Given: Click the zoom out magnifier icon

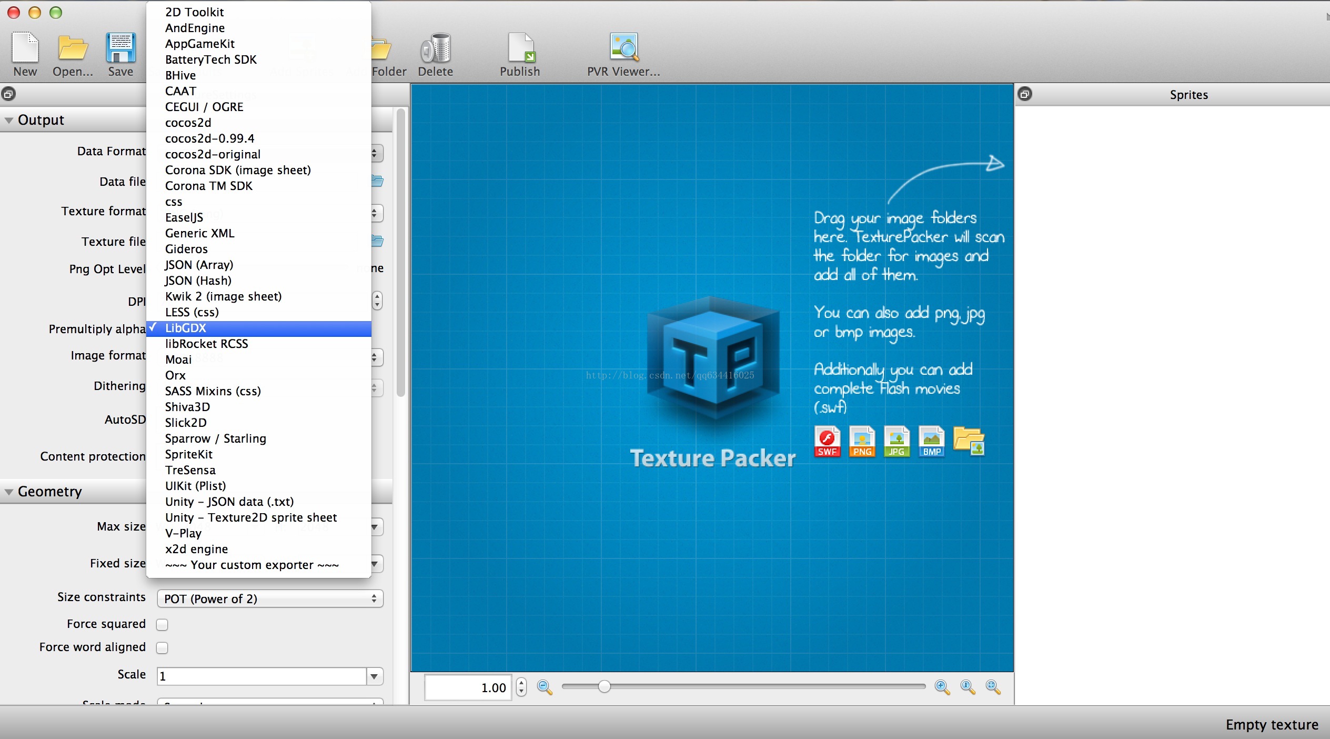Looking at the screenshot, I should tap(545, 687).
